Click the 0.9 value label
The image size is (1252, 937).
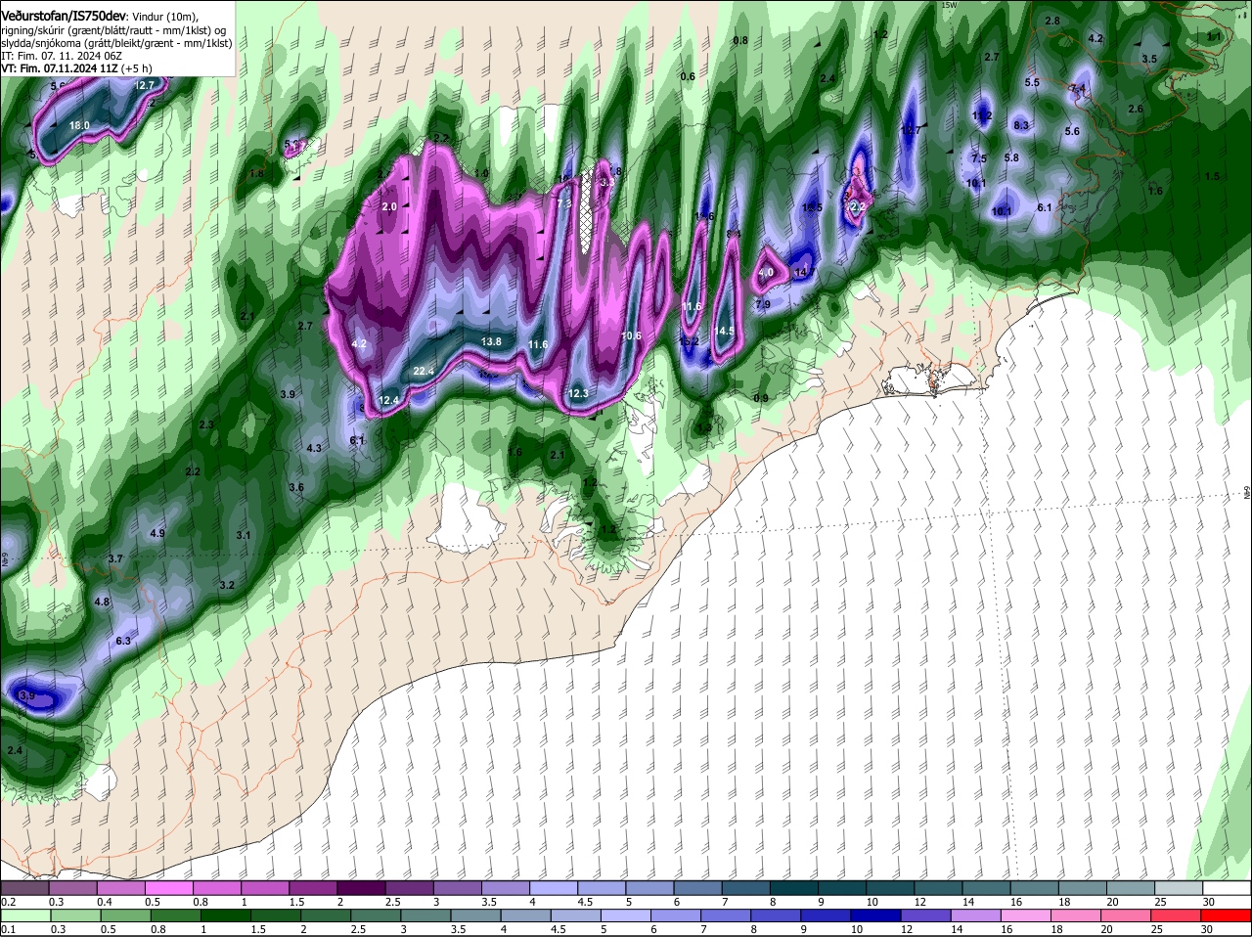tap(761, 397)
